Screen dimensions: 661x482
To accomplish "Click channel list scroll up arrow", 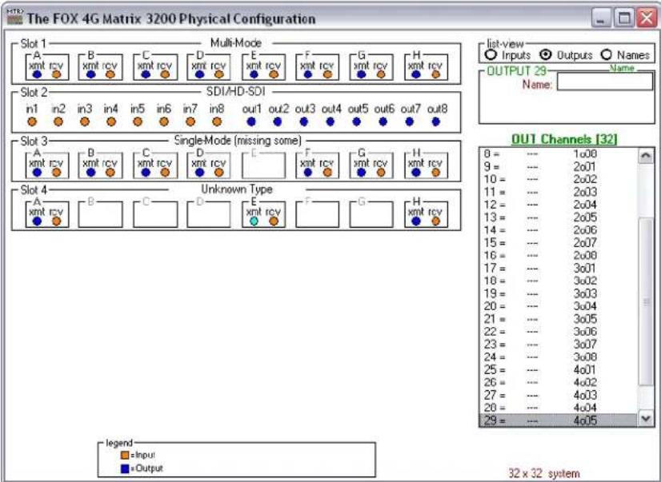I will click(x=647, y=155).
